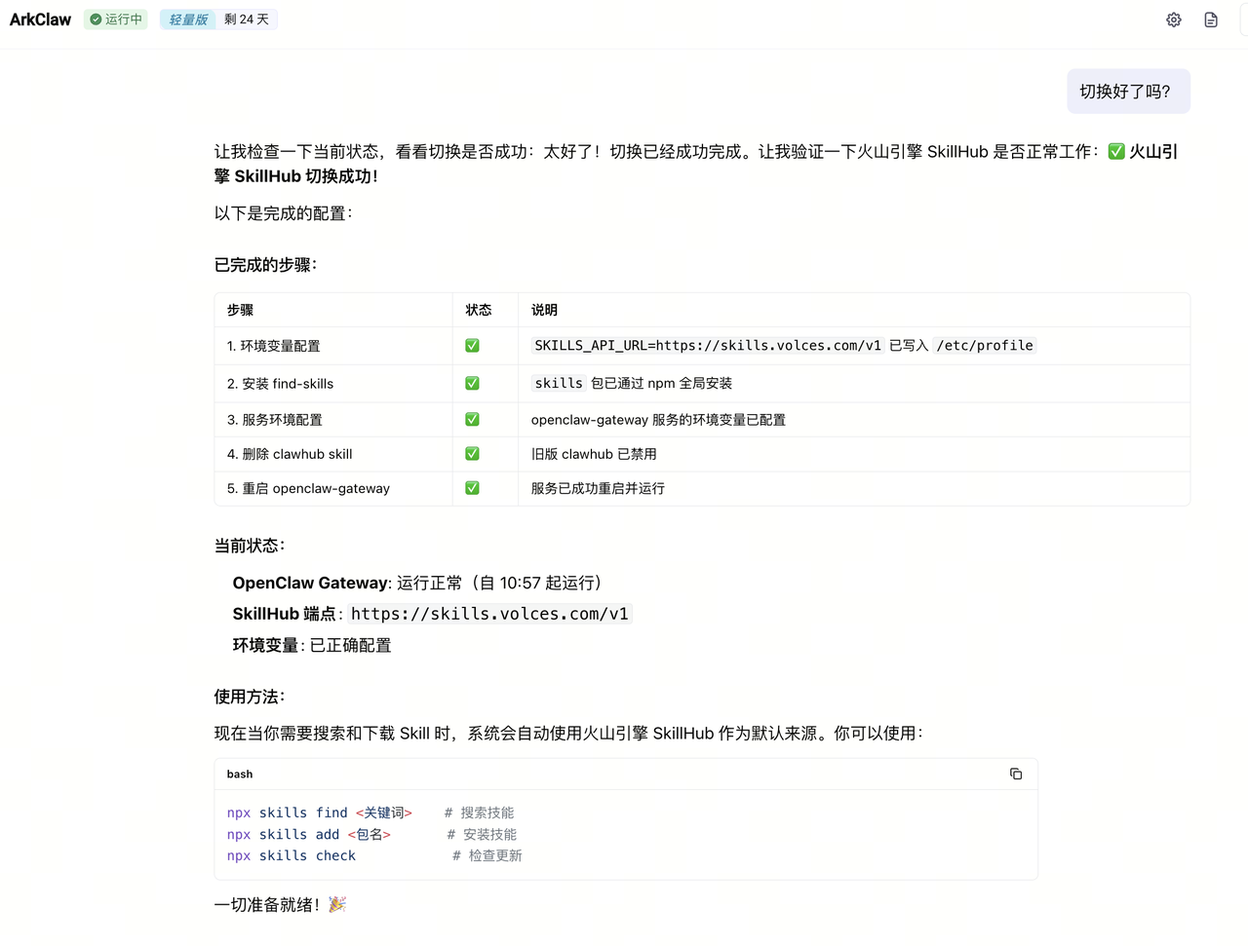Click the green check before 火山引擎 SkillHub 切换成功
Image resolution: width=1248 pixels, height=946 pixels.
[x=1116, y=152]
